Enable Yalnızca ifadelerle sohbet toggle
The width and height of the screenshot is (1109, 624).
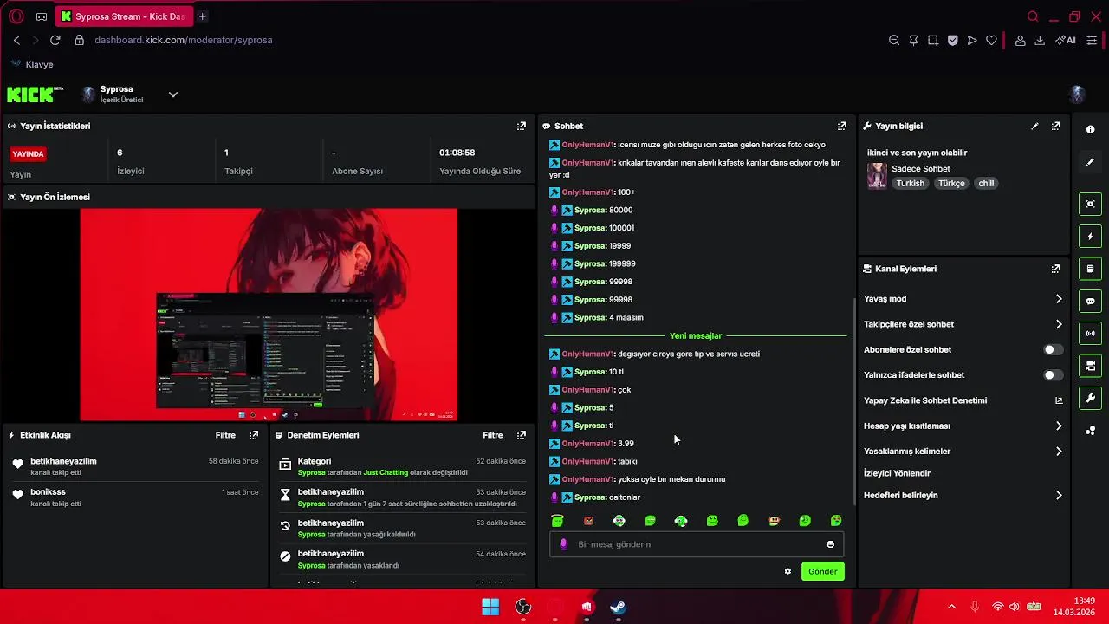pyautogui.click(x=1053, y=375)
